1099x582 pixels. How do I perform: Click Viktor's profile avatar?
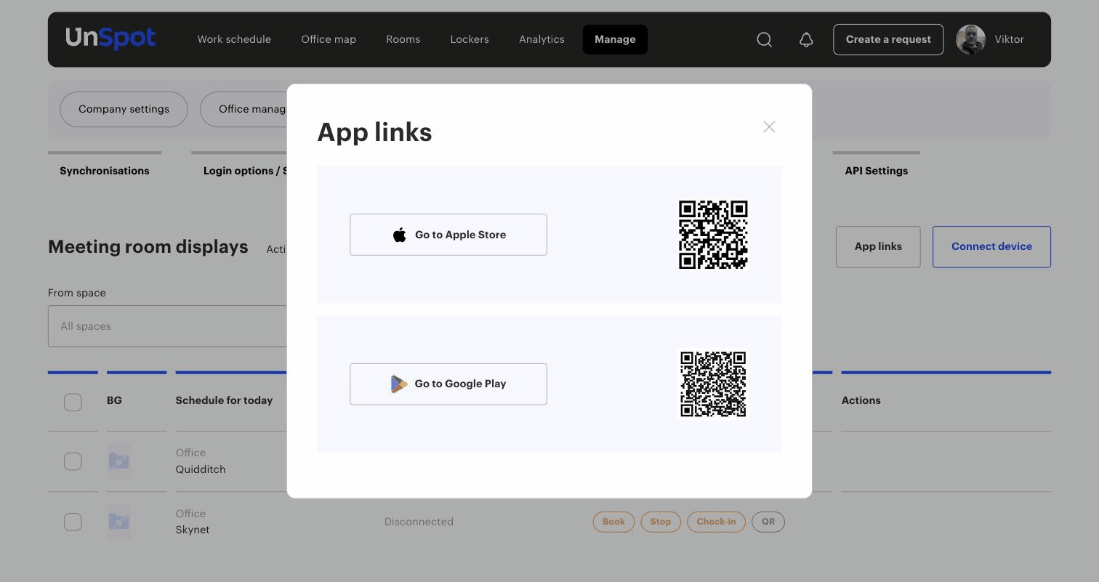click(970, 40)
